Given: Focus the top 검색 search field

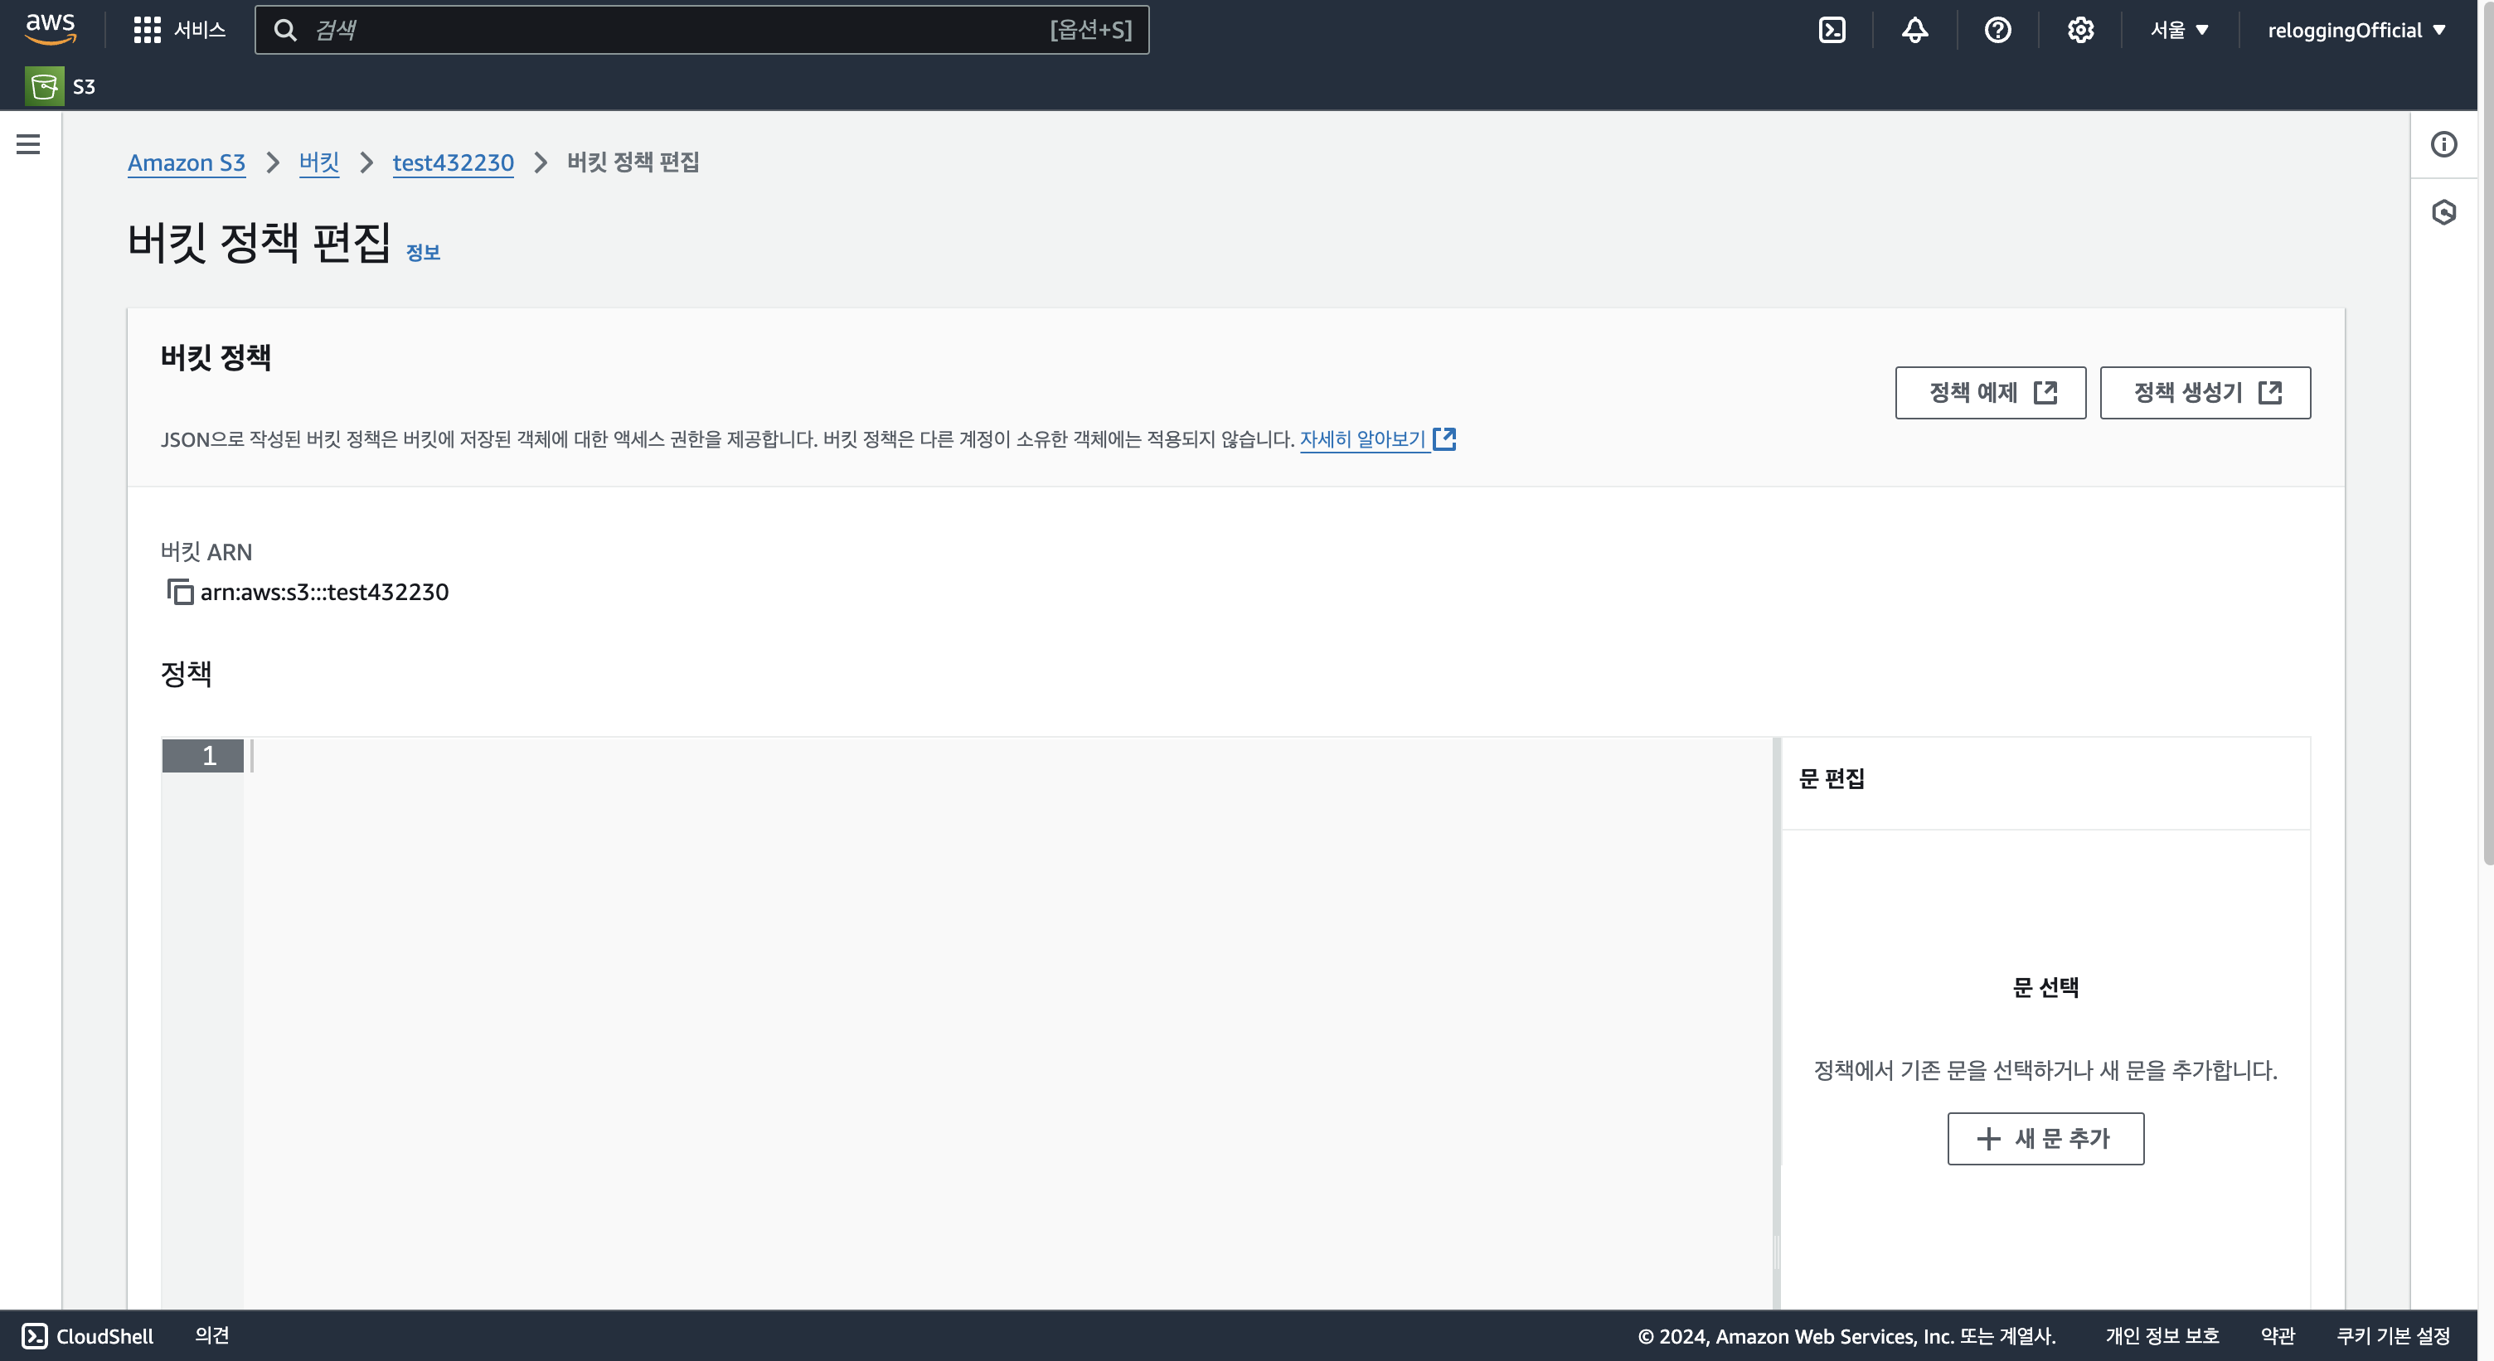Looking at the screenshot, I should 677,30.
